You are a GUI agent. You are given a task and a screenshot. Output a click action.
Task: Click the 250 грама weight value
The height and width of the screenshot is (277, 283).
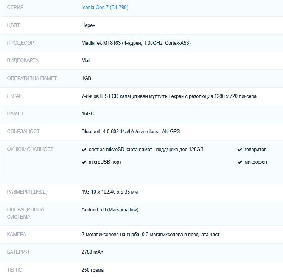click(x=92, y=270)
